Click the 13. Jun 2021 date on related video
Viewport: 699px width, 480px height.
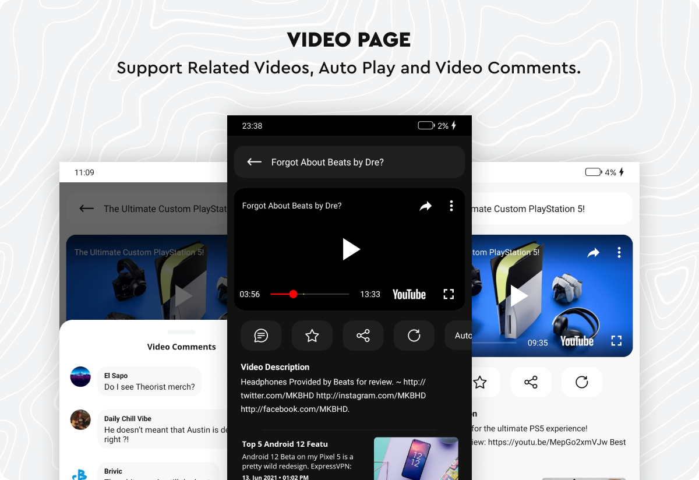click(275, 477)
